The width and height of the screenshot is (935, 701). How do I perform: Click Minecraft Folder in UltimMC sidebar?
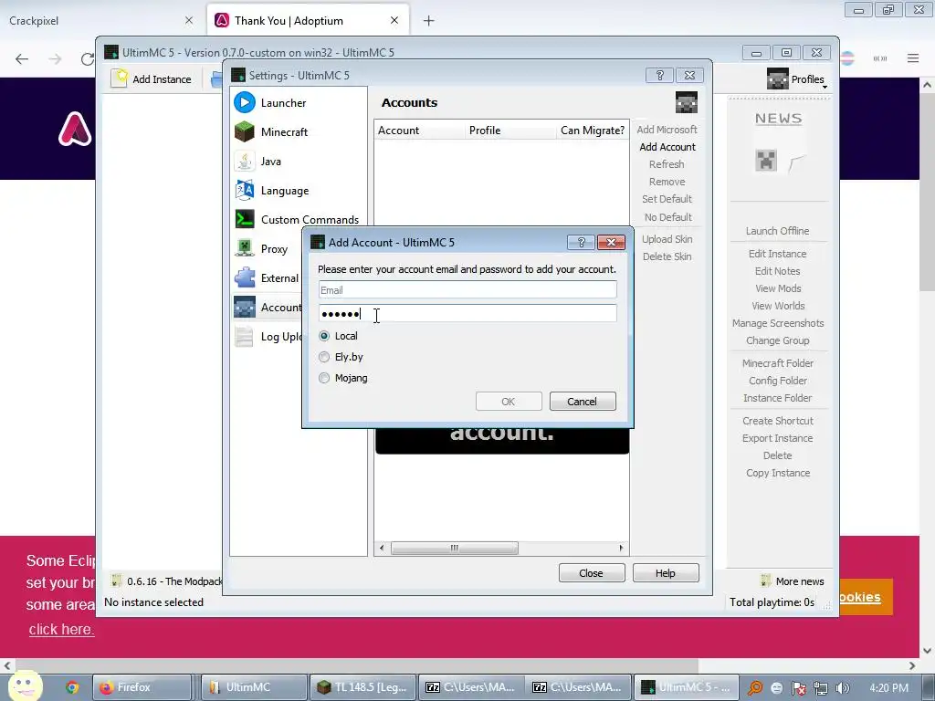pos(778,363)
